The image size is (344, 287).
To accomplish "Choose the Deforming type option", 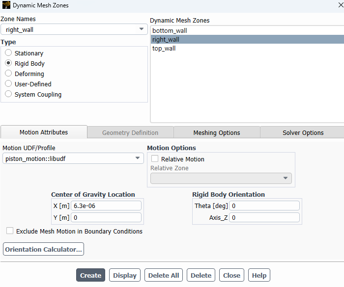I will pyautogui.click(x=8, y=74).
